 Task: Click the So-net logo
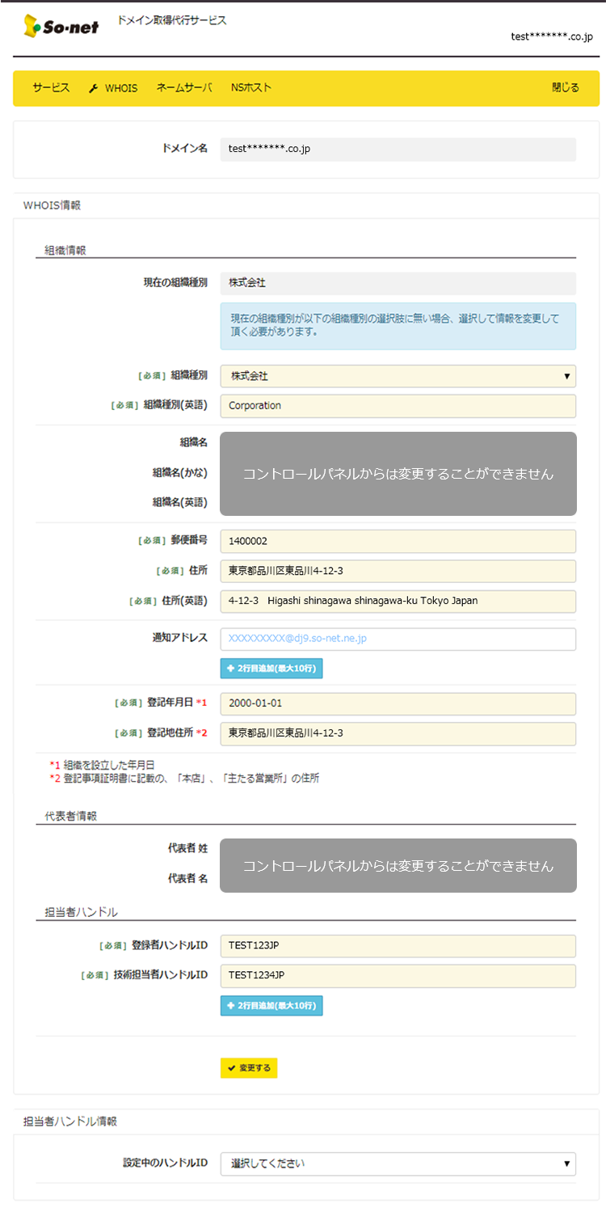click(x=61, y=26)
